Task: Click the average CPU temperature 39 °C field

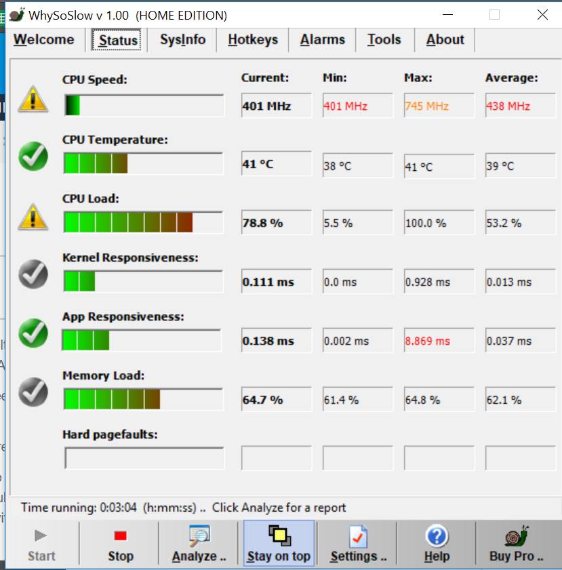Action: [521, 165]
